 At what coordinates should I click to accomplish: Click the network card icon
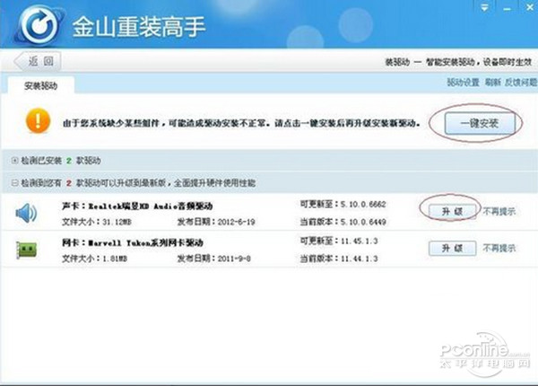point(26,250)
